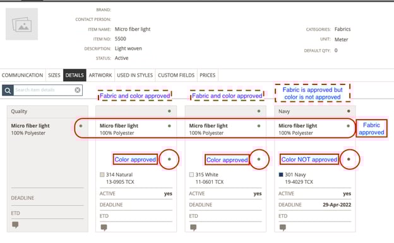
Task: Click Deadline row in Quality column
Action: tap(47, 198)
